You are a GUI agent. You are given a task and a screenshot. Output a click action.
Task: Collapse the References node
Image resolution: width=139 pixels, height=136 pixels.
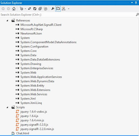(7, 20)
